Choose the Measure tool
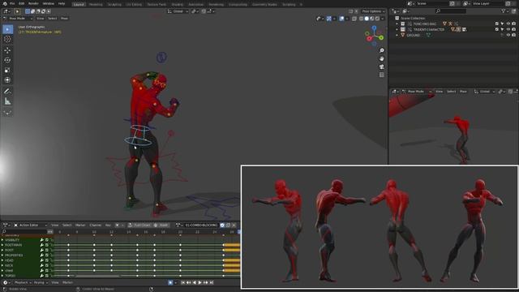 pos(7,101)
